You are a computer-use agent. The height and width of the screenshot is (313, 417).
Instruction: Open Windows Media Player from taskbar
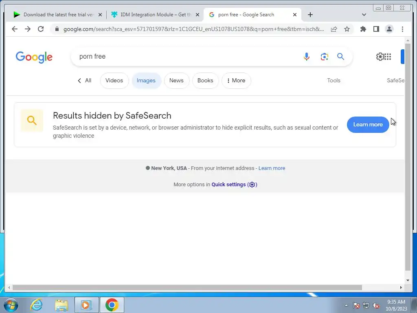[x=86, y=305]
